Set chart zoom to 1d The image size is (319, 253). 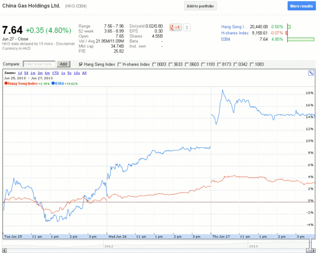point(20,73)
